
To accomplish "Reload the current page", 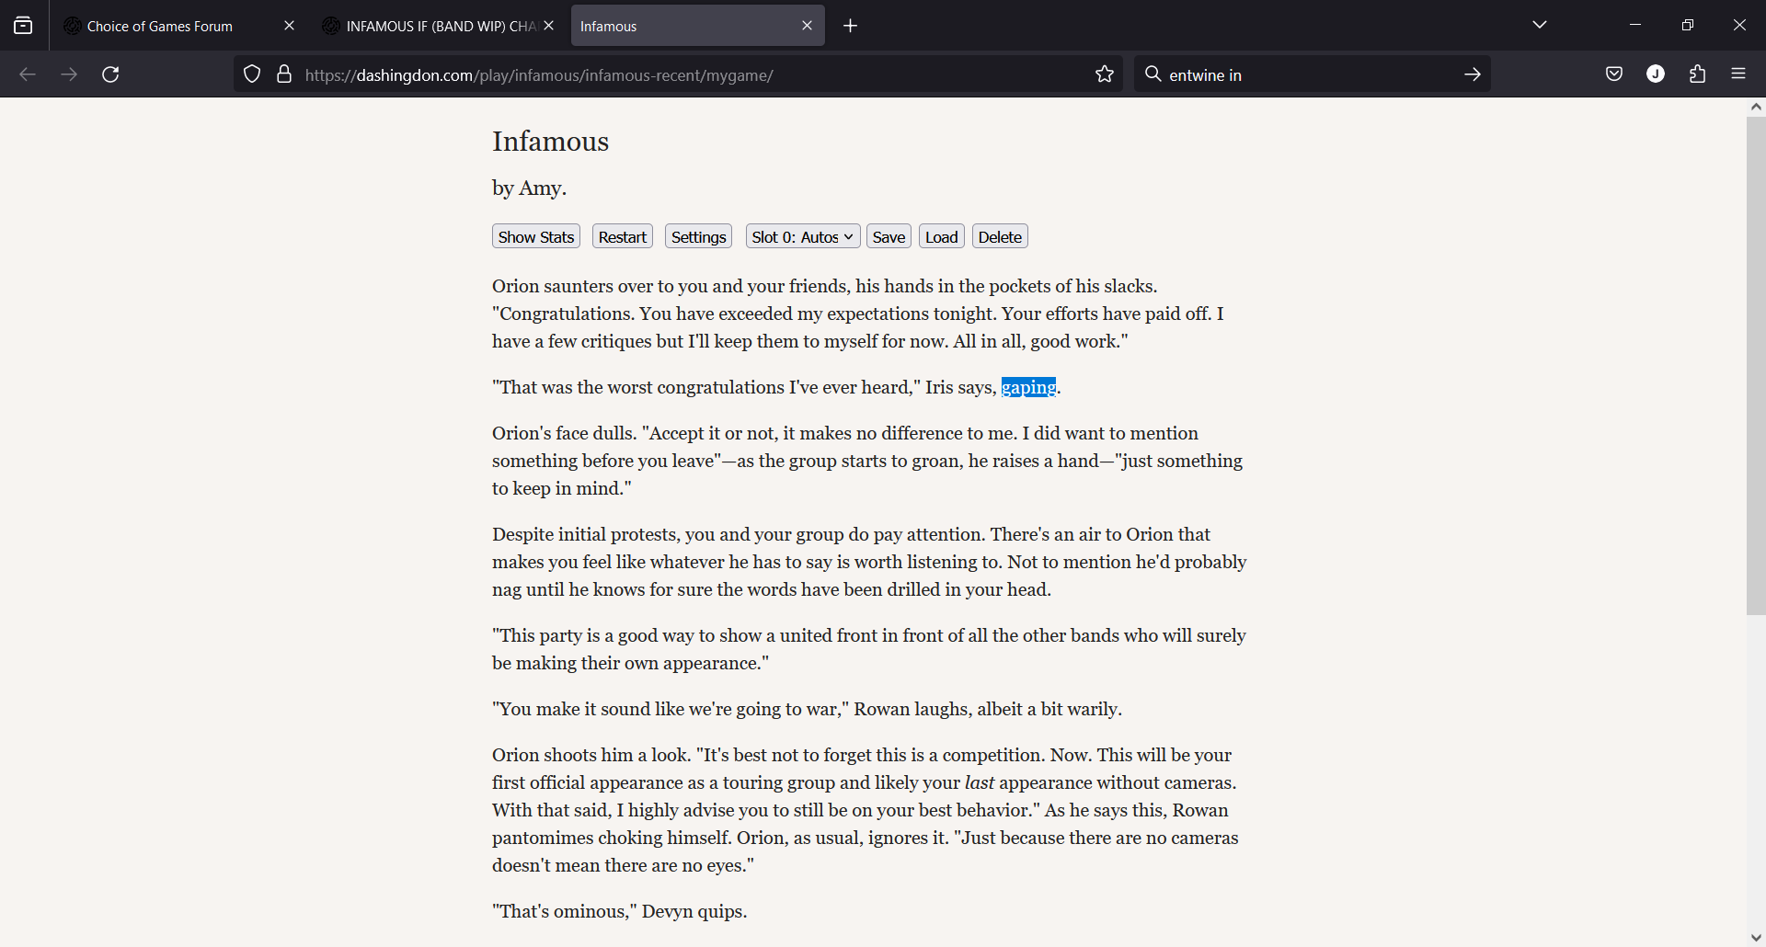I will (110, 74).
